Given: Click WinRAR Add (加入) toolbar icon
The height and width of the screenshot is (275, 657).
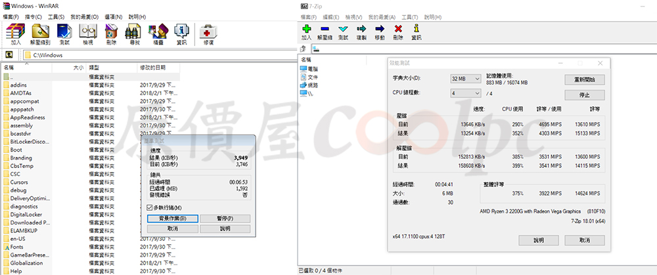Looking at the screenshot, I should [x=16, y=34].
